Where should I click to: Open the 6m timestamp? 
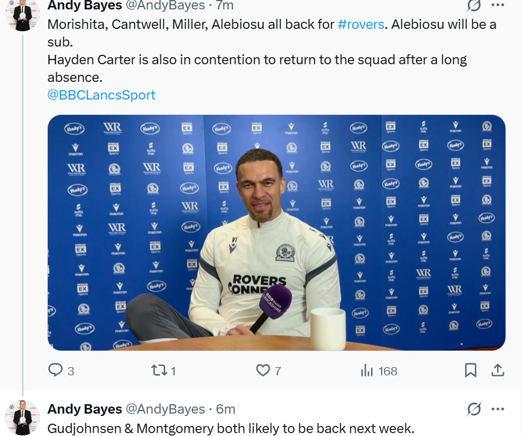click(225, 409)
